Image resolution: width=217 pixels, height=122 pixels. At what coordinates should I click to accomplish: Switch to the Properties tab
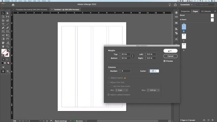click(185, 11)
